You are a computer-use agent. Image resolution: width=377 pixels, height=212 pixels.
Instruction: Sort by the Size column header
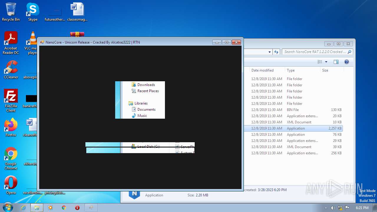coord(332,70)
